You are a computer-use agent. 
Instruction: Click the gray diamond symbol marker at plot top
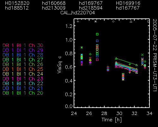pyautogui.click(x=113, y=22)
